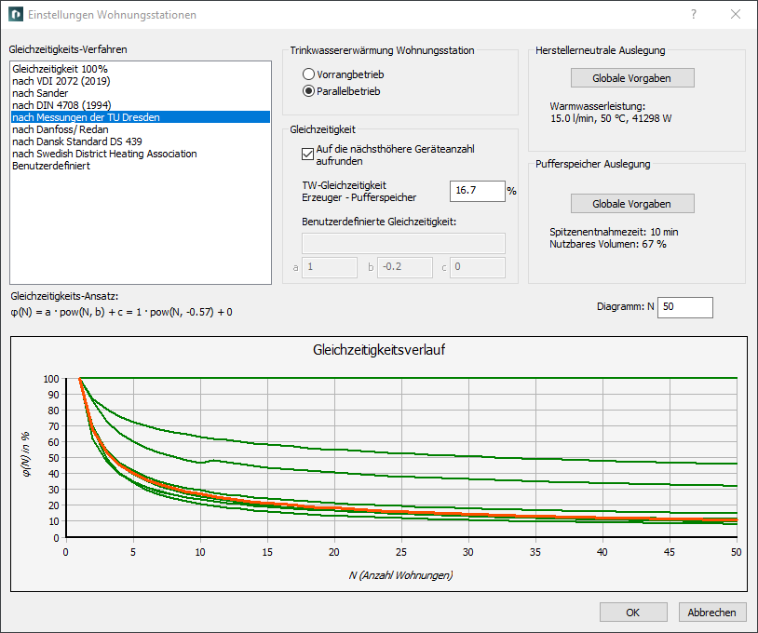Choose Benutzerdefiniert in the method list

click(141, 166)
